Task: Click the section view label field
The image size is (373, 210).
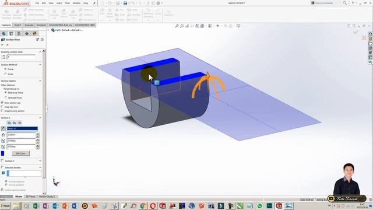Action: tap(21, 57)
